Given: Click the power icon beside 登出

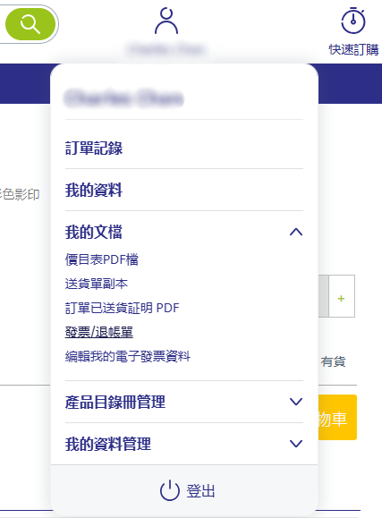Looking at the screenshot, I should [x=170, y=490].
